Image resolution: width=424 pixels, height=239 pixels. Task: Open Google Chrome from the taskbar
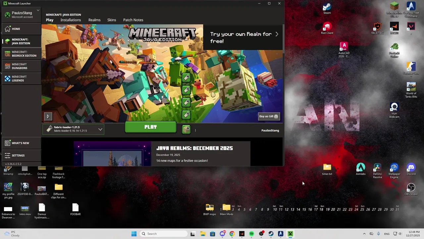(x=232, y=234)
